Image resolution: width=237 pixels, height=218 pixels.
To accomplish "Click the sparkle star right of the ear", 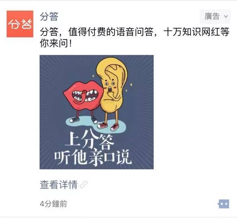I will (131, 85).
